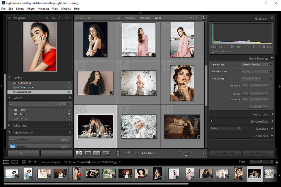Adjust the Thumbnails size slider
This screenshot has height=187, width=281.
click(x=186, y=155)
